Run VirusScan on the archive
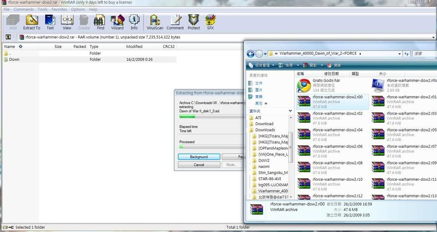Screen dimensions: 437x232 (155, 22)
